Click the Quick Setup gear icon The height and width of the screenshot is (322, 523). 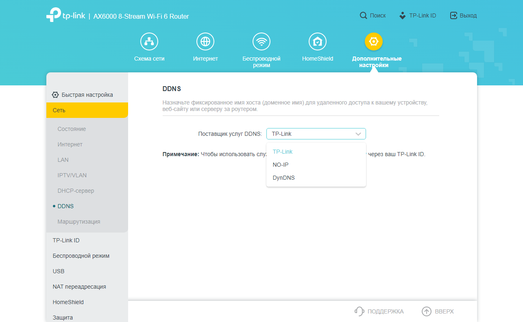point(55,95)
